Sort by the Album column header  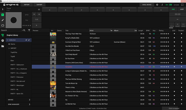[x=125, y=30]
